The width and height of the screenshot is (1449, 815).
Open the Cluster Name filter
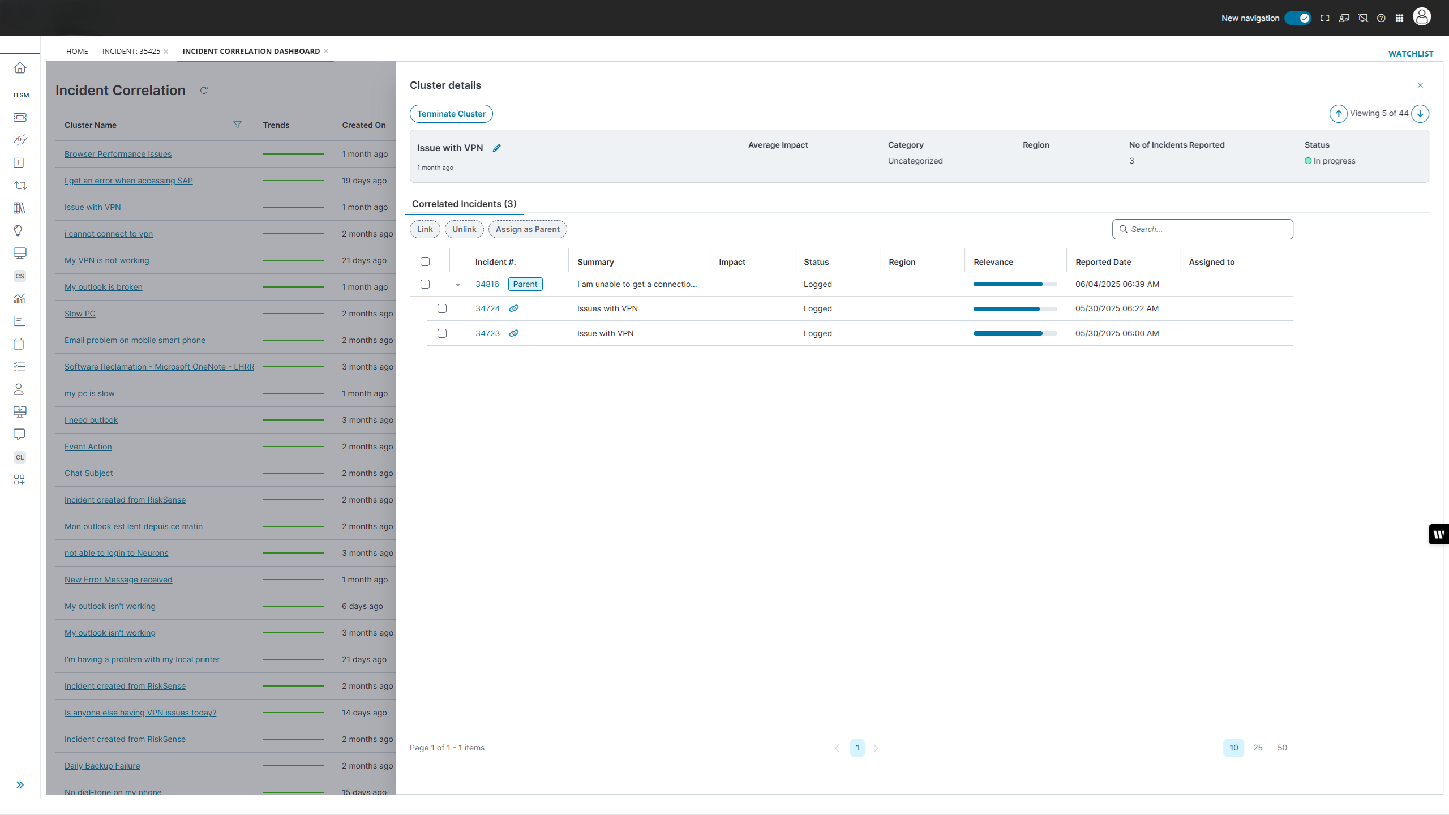point(238,125)
